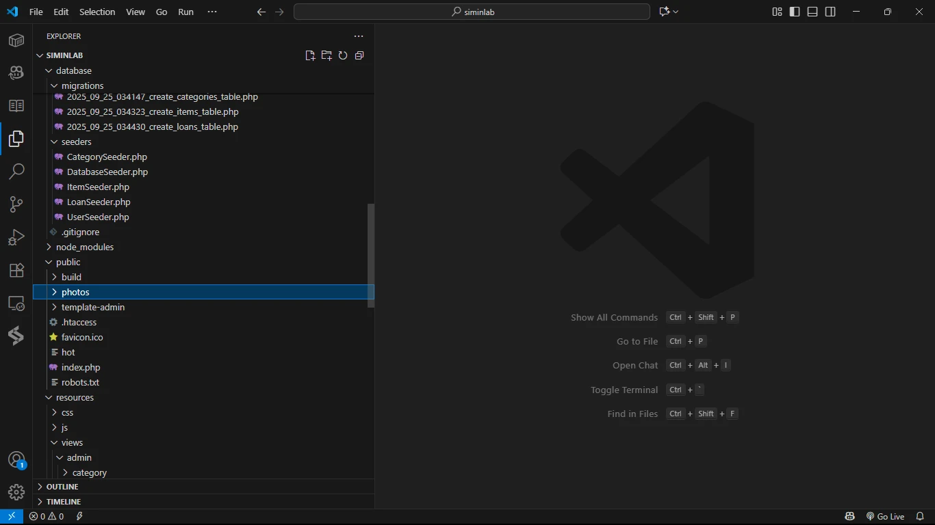Refresh the explorer file tree
Screen dimensions: 935x525
(x=343, y=55)
